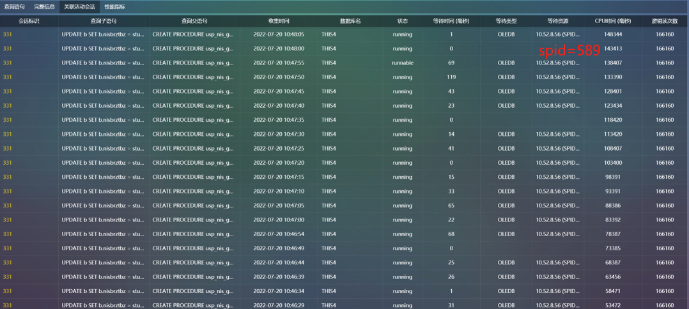
Task: Sort by the 收集时间 column header
Action: (279, 21)
